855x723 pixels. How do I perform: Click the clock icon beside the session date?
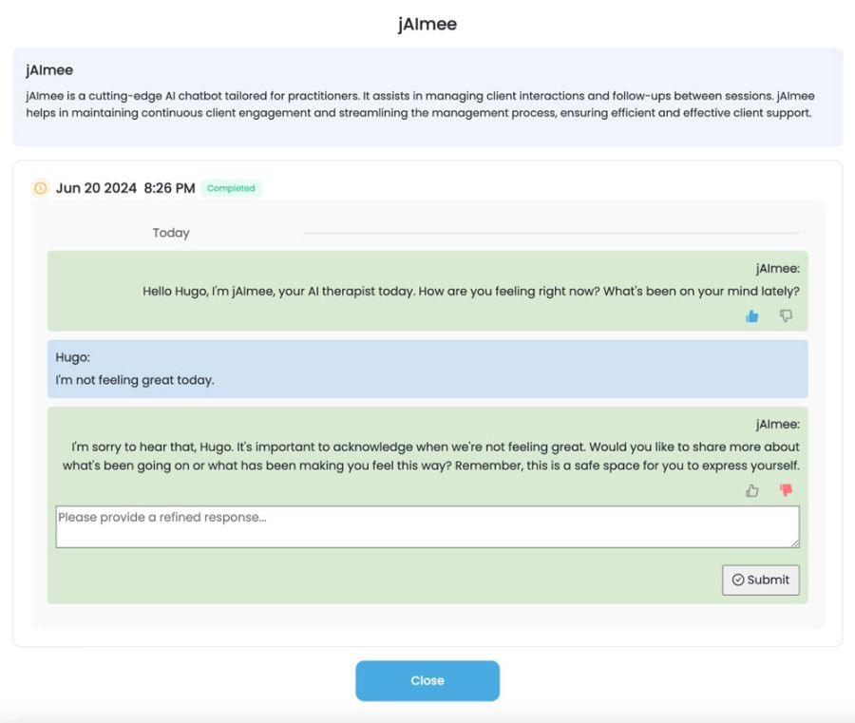tap(40, 188)
